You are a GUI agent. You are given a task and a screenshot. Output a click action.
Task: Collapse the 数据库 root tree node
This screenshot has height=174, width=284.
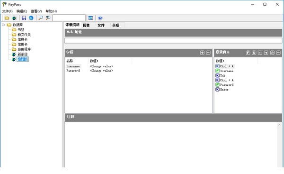(3, 25)
